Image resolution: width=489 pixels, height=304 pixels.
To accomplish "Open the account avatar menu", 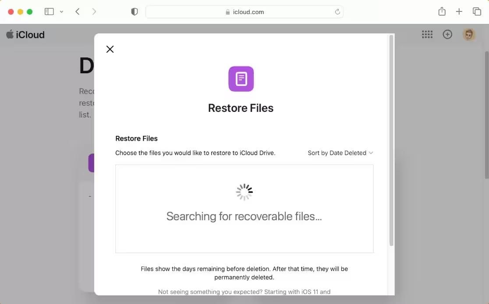I will [469, 35].
